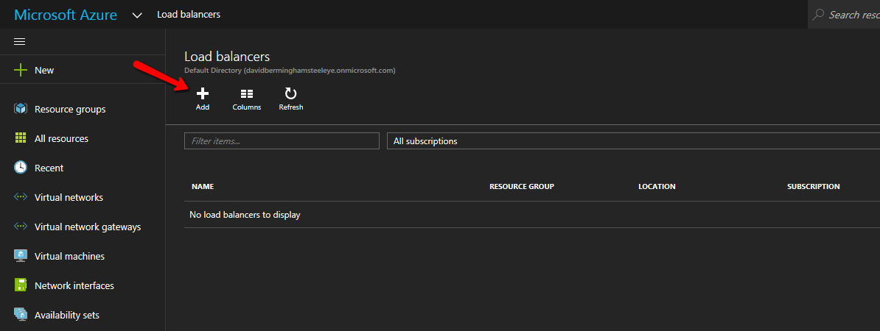This screenshot has height=331, width=880.
Task: Open Availability sets from sidebar
Action: (x=66, y=315)
